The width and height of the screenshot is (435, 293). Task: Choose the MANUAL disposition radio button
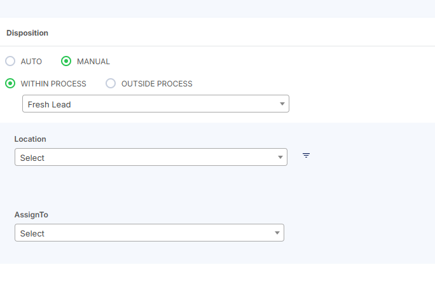click(x=66, y=62)
